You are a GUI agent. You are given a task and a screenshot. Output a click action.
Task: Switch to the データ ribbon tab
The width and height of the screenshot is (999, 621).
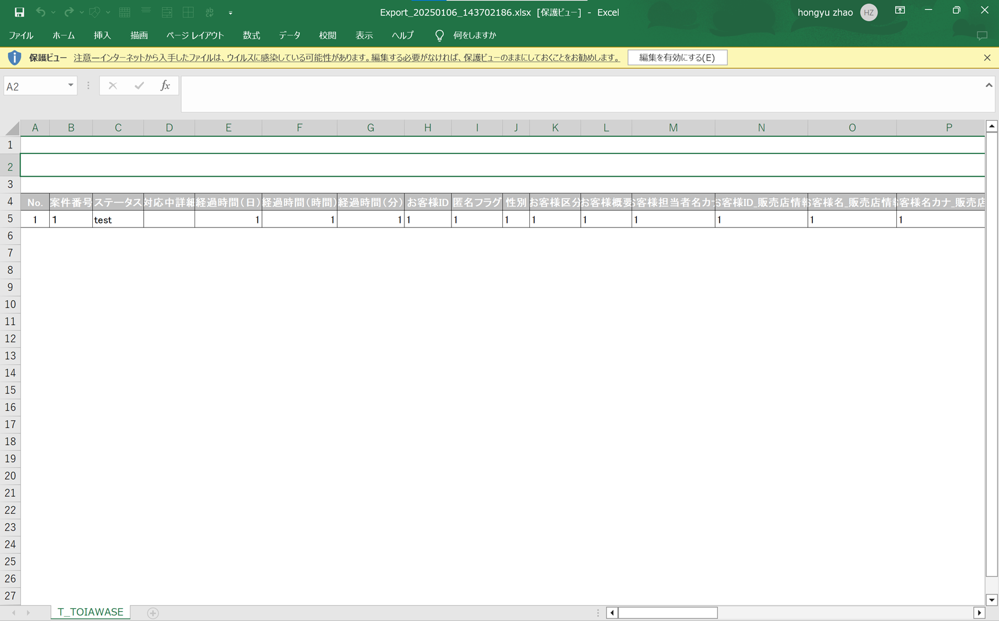[x=290, y=35]
